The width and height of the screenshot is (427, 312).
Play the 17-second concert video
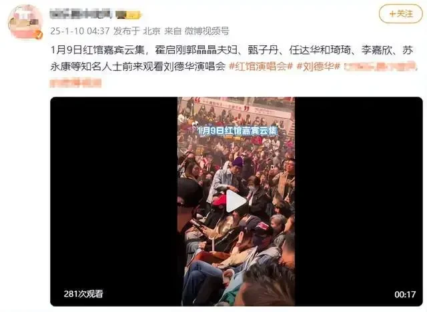(236, 201)
